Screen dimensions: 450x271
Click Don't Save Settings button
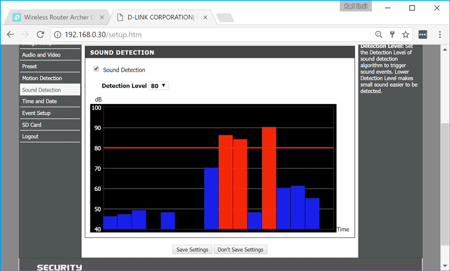click(240, 249)
